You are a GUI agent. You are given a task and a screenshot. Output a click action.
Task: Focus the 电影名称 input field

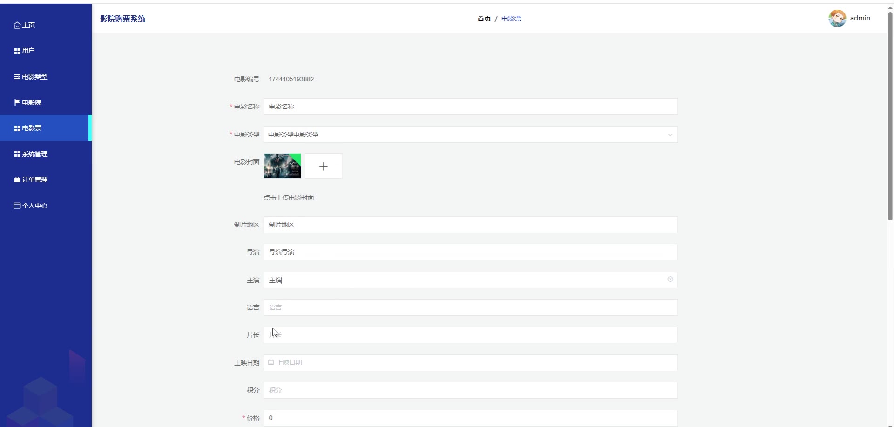[470, 107]
